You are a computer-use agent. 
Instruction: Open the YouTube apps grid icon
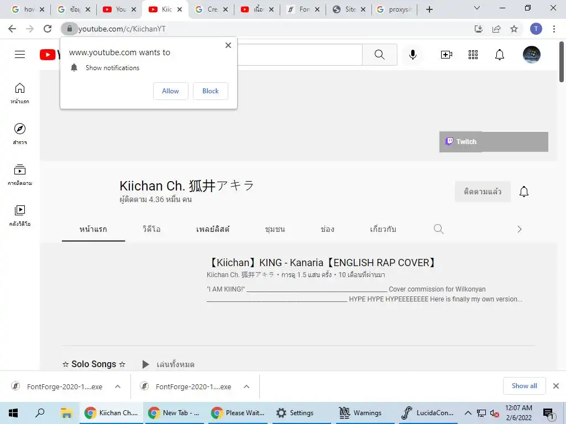point(473,55)
